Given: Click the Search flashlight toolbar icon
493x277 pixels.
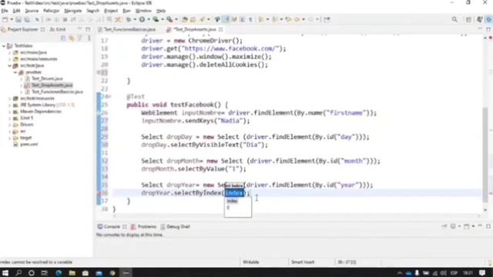Looking at the screenshot, I should pyautogui.click(x=202, y=19).
